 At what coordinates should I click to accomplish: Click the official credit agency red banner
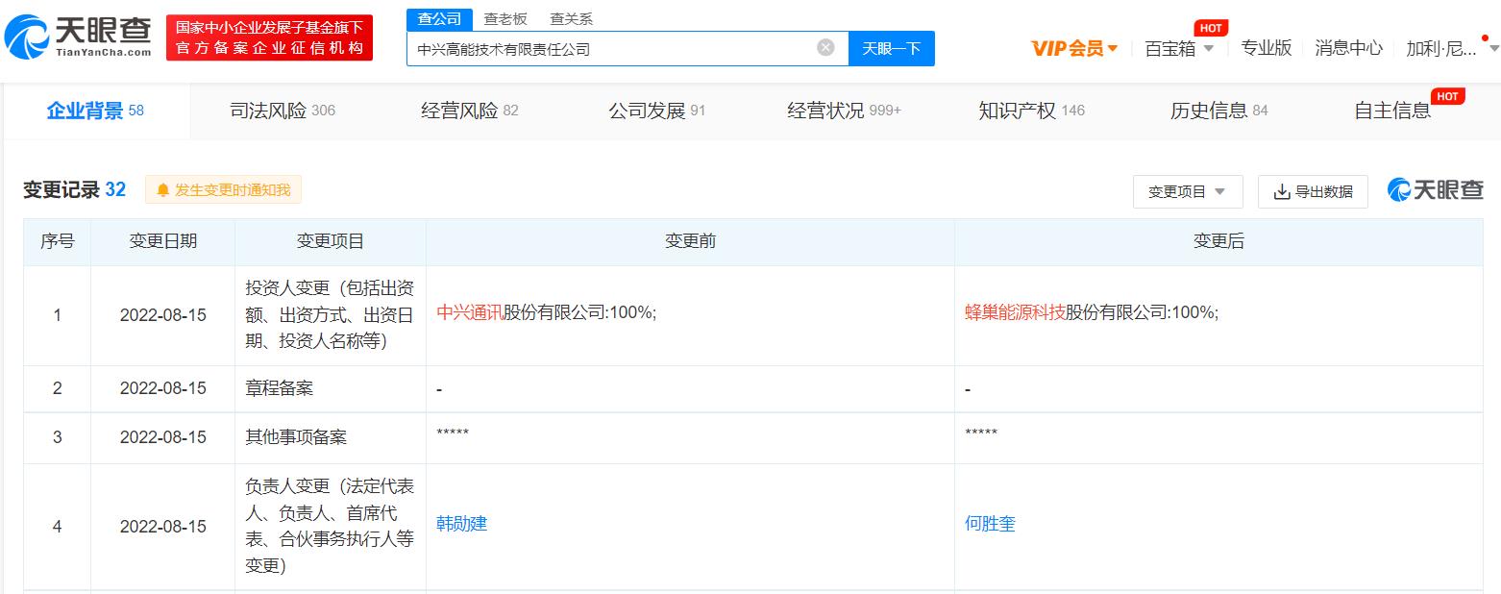[x=269, y=38]
